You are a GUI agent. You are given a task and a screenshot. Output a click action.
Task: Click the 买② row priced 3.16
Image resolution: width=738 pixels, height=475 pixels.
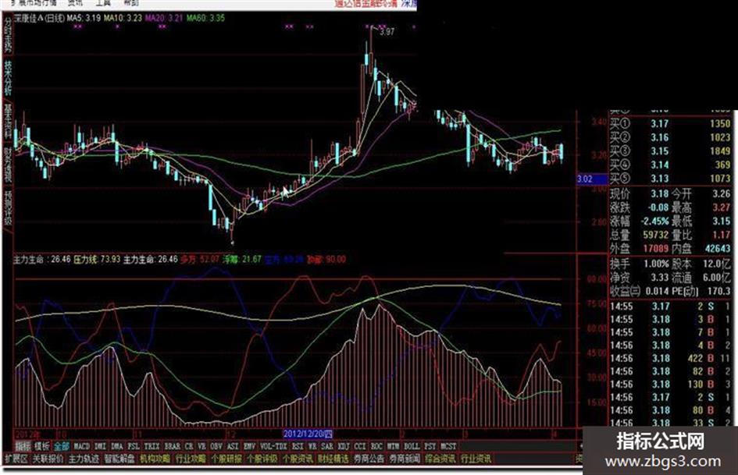coord(670,137)
